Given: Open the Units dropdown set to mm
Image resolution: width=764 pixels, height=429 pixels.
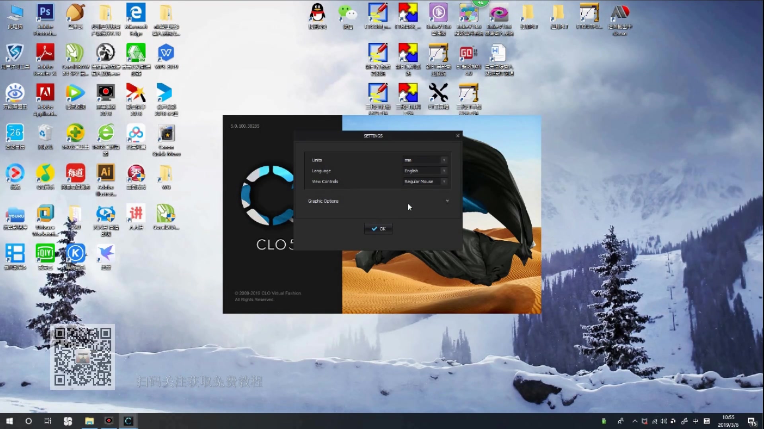Looking at the screenshot, I should tap(425, 160).
